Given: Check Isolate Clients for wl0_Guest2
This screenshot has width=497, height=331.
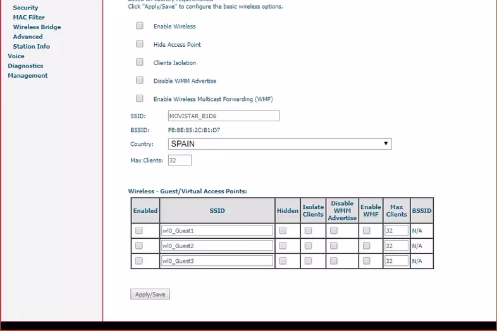Looking at the screenshot, I should (x=308, y=246).
